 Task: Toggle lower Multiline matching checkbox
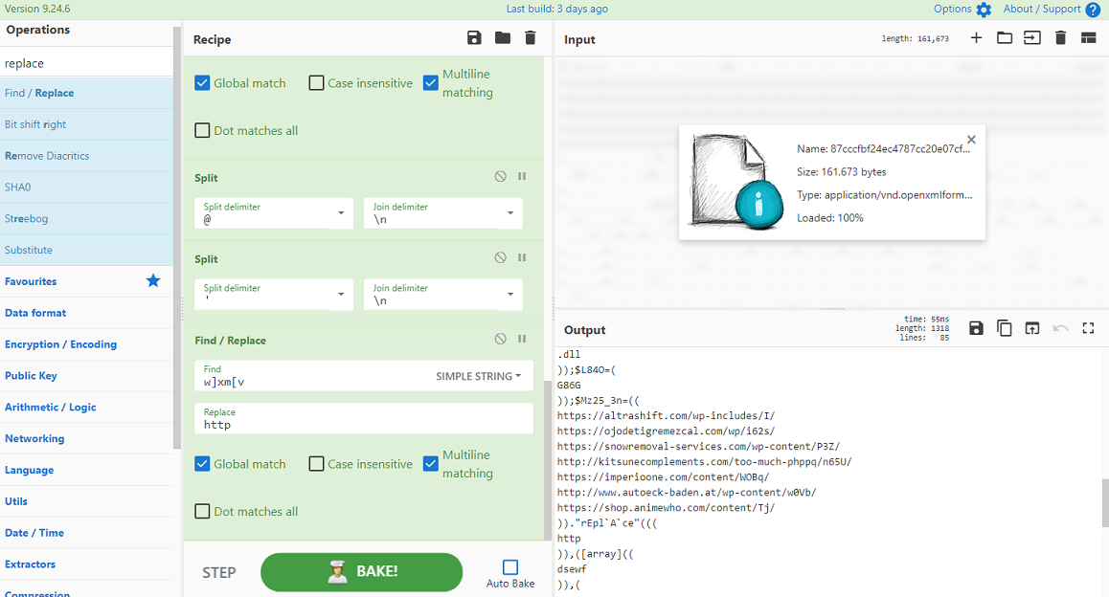[430, 463]
